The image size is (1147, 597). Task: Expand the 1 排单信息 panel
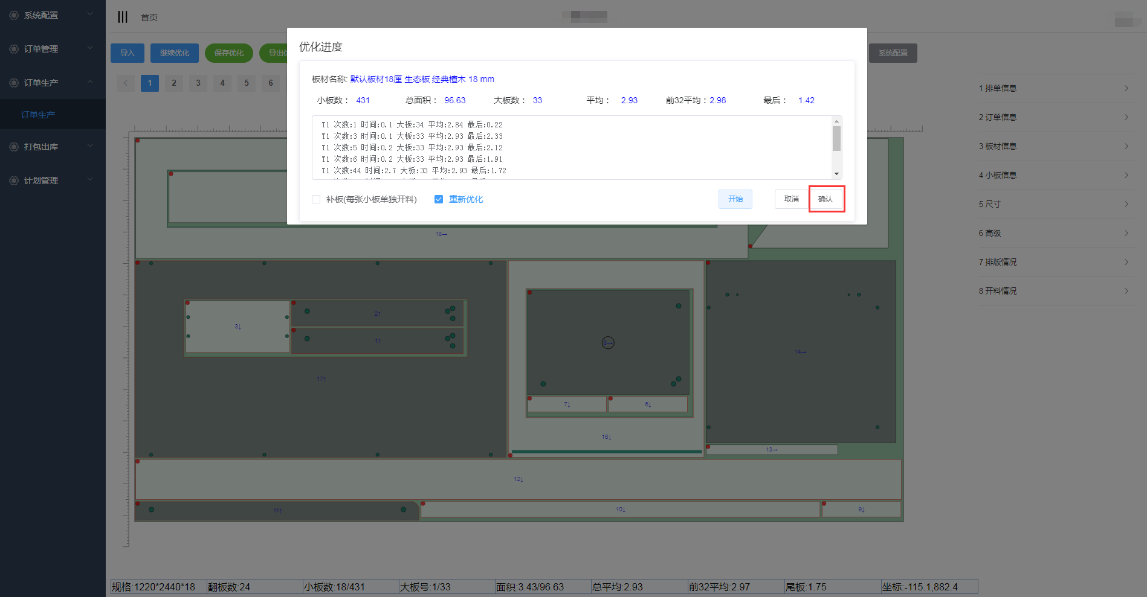(x=1055, y=88)
